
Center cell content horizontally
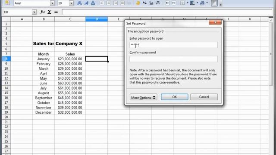(109, 3)
